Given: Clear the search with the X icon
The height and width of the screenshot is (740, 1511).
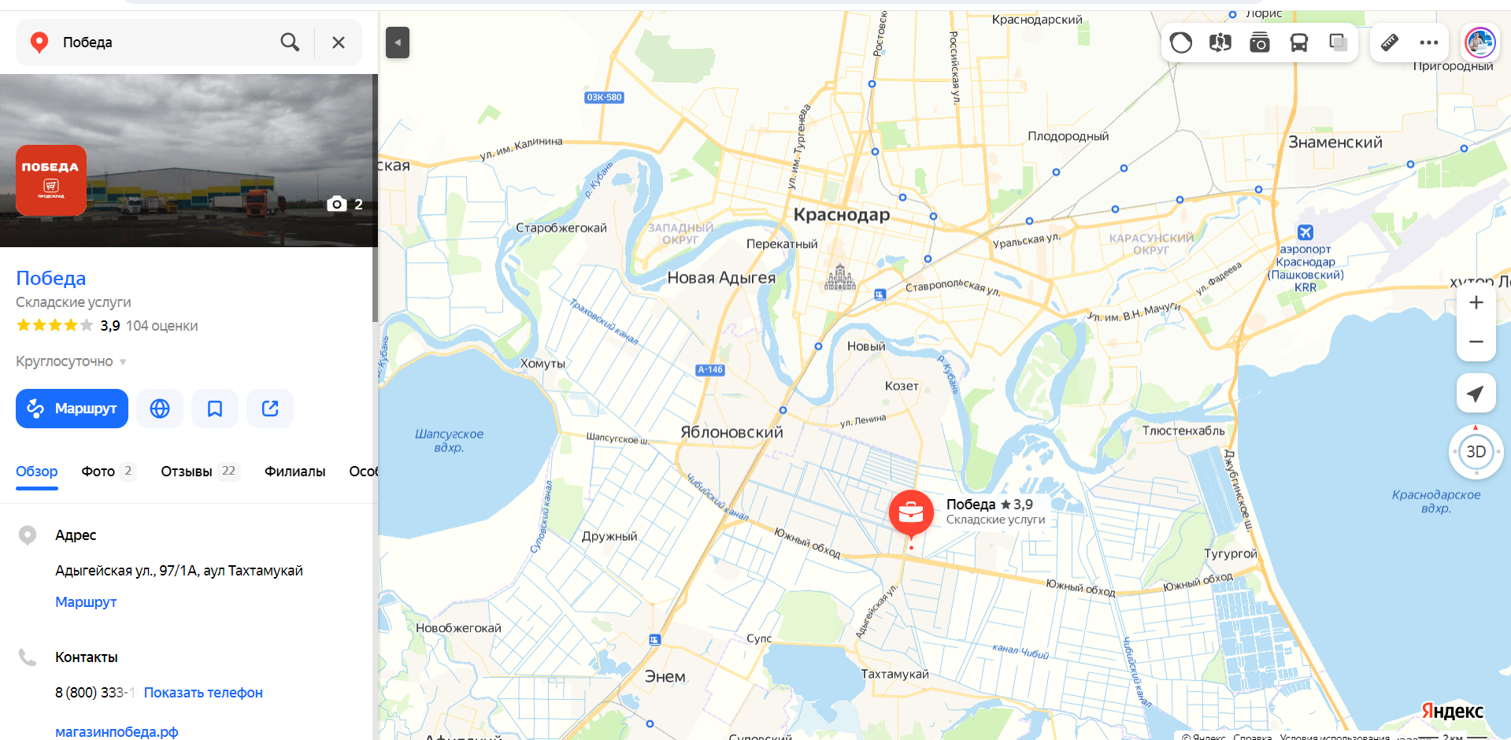Looking at the screenshot, I should click(339, 43).
